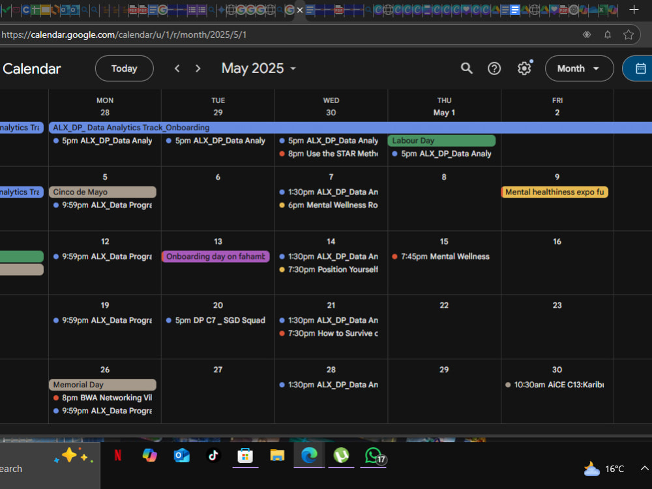The width and height of the screenshot is (652, 489).
Task: Open Outlook from the taskbar
Action: pyautogui.click(x=182, y=456)
